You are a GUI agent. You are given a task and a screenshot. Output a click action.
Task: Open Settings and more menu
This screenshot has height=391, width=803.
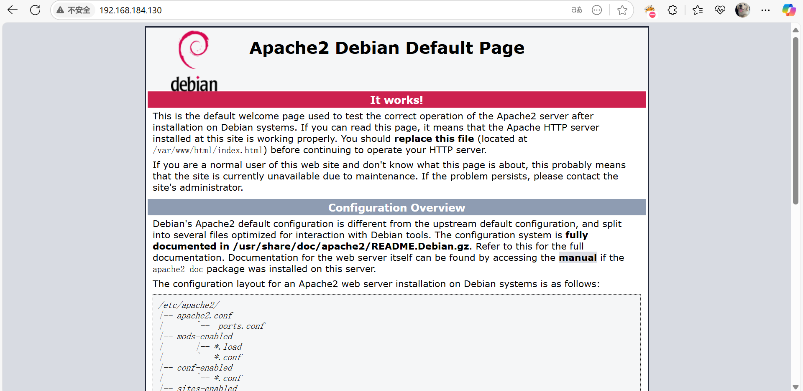point(765,10)
